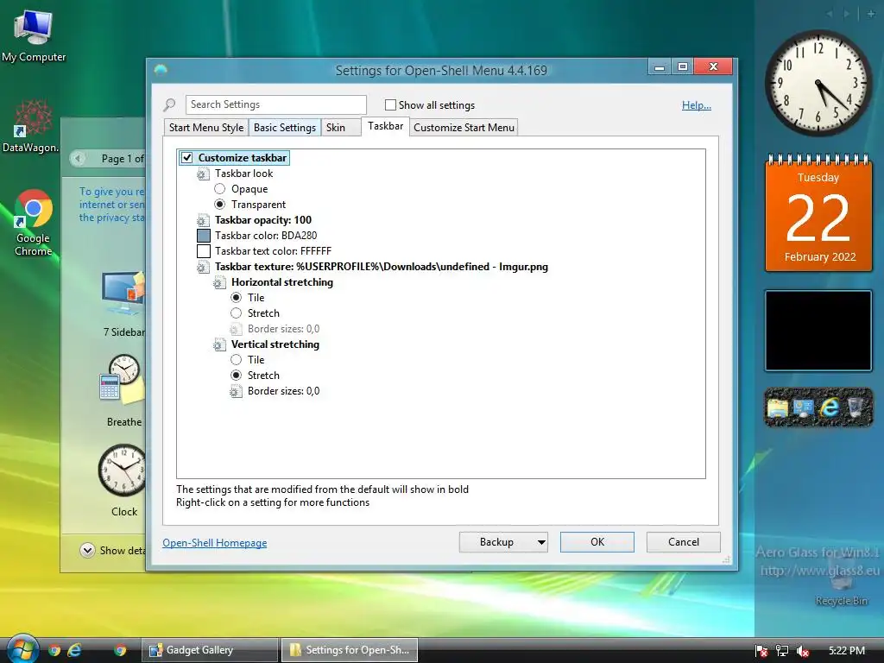Enable Show all settings checkbox
This screenshot has width=884, height=663.
coord(390,104)
